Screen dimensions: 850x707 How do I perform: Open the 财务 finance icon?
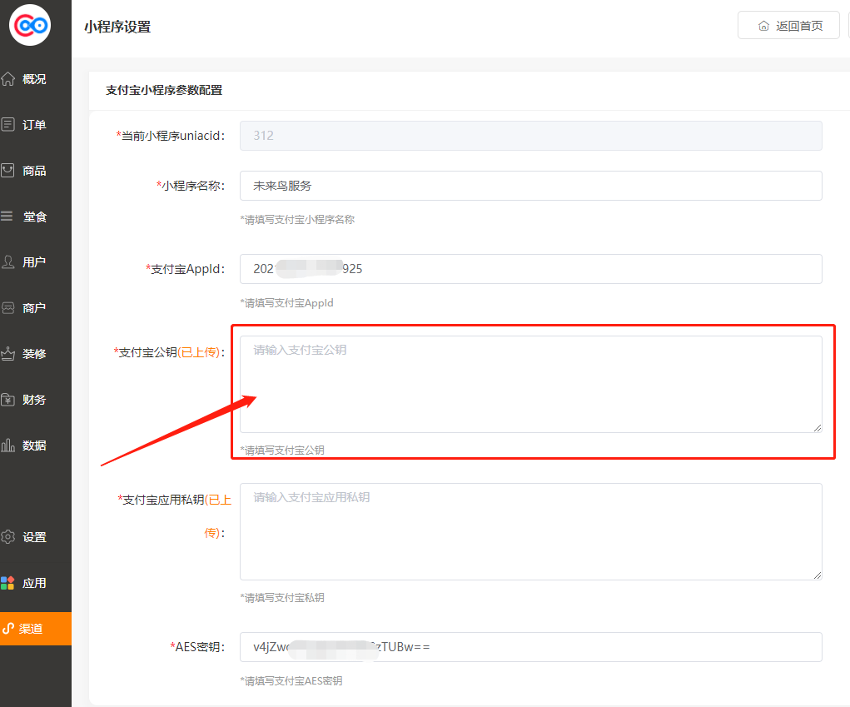pos(8,400)
